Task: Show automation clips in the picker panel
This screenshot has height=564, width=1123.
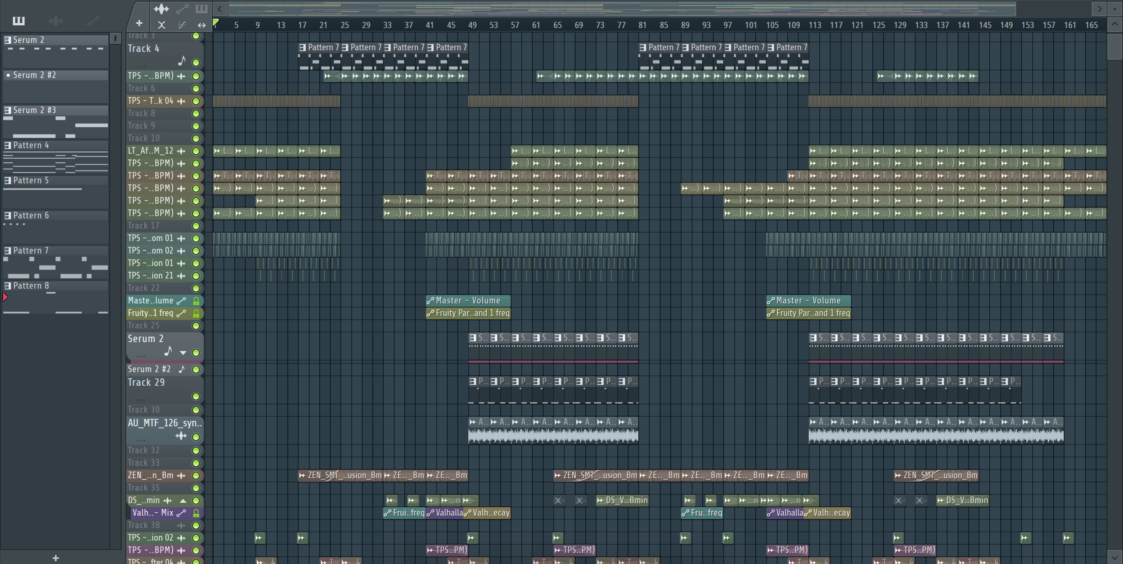Action: [93, 21]
